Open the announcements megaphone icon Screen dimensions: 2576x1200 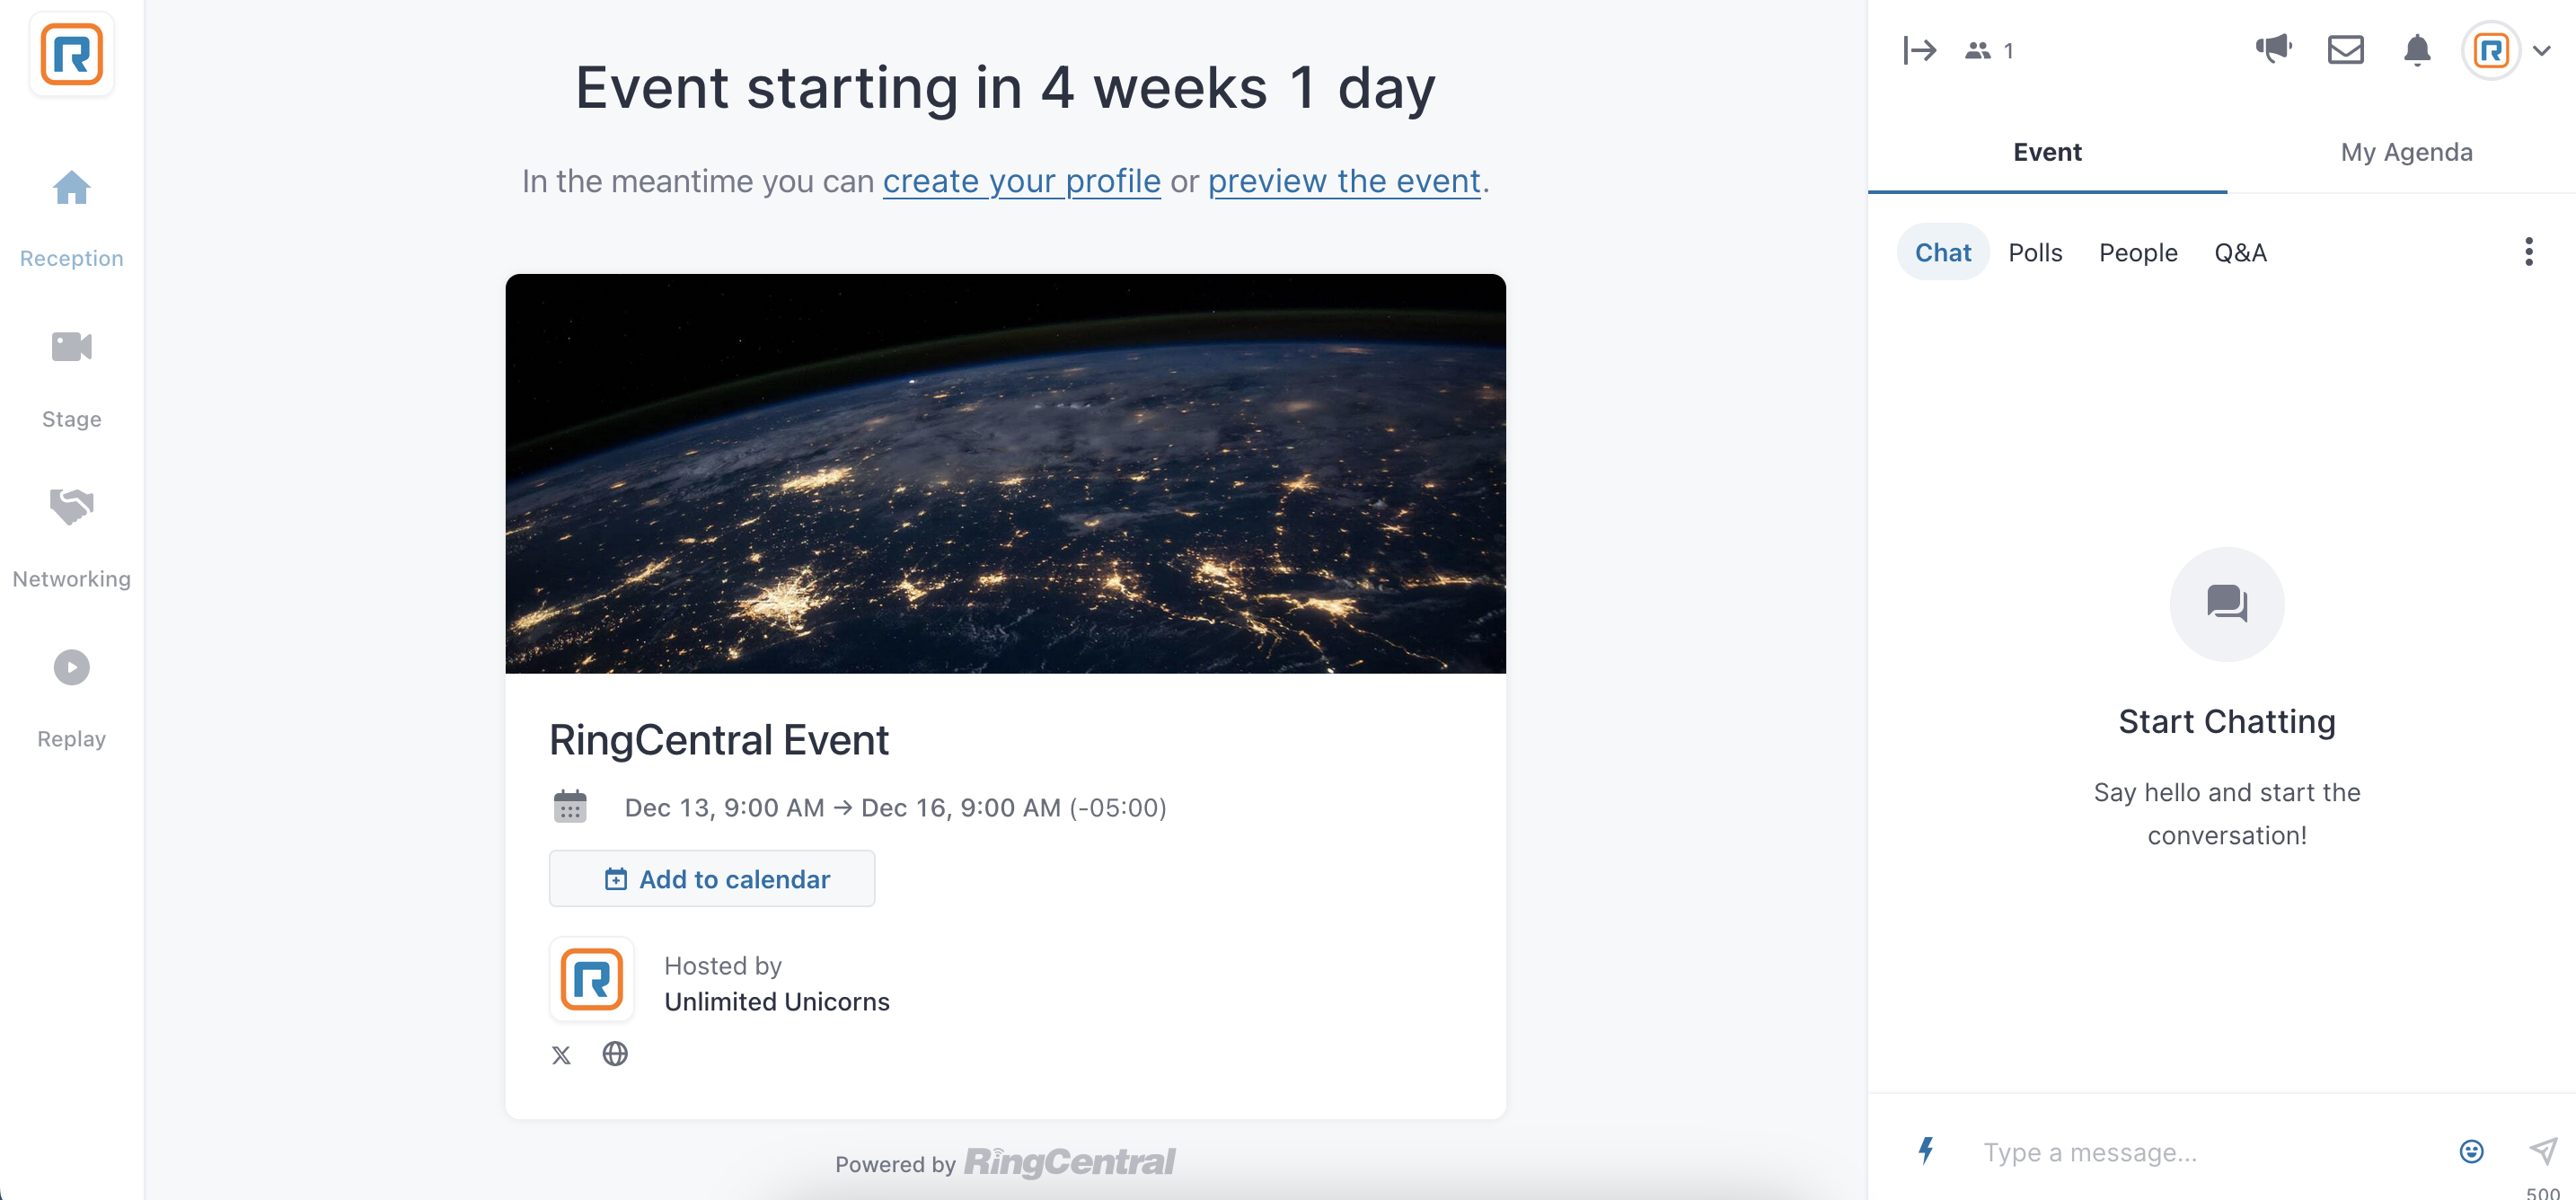pyautogui.click(x=2273, y=48)
